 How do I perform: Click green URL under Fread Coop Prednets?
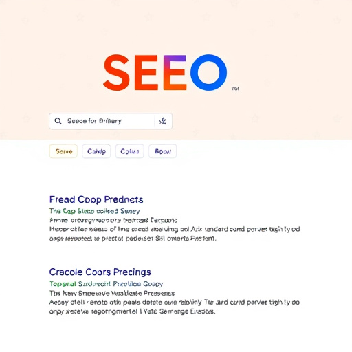(94, 211)
